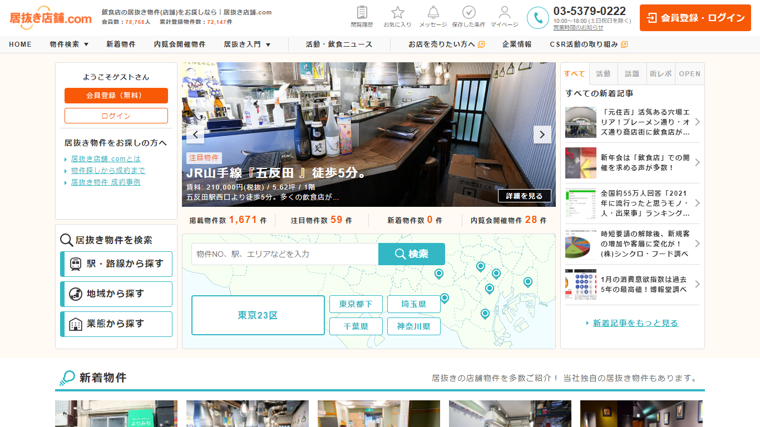
Task: Open saved conditions checkmark icon
Action: 468,13
